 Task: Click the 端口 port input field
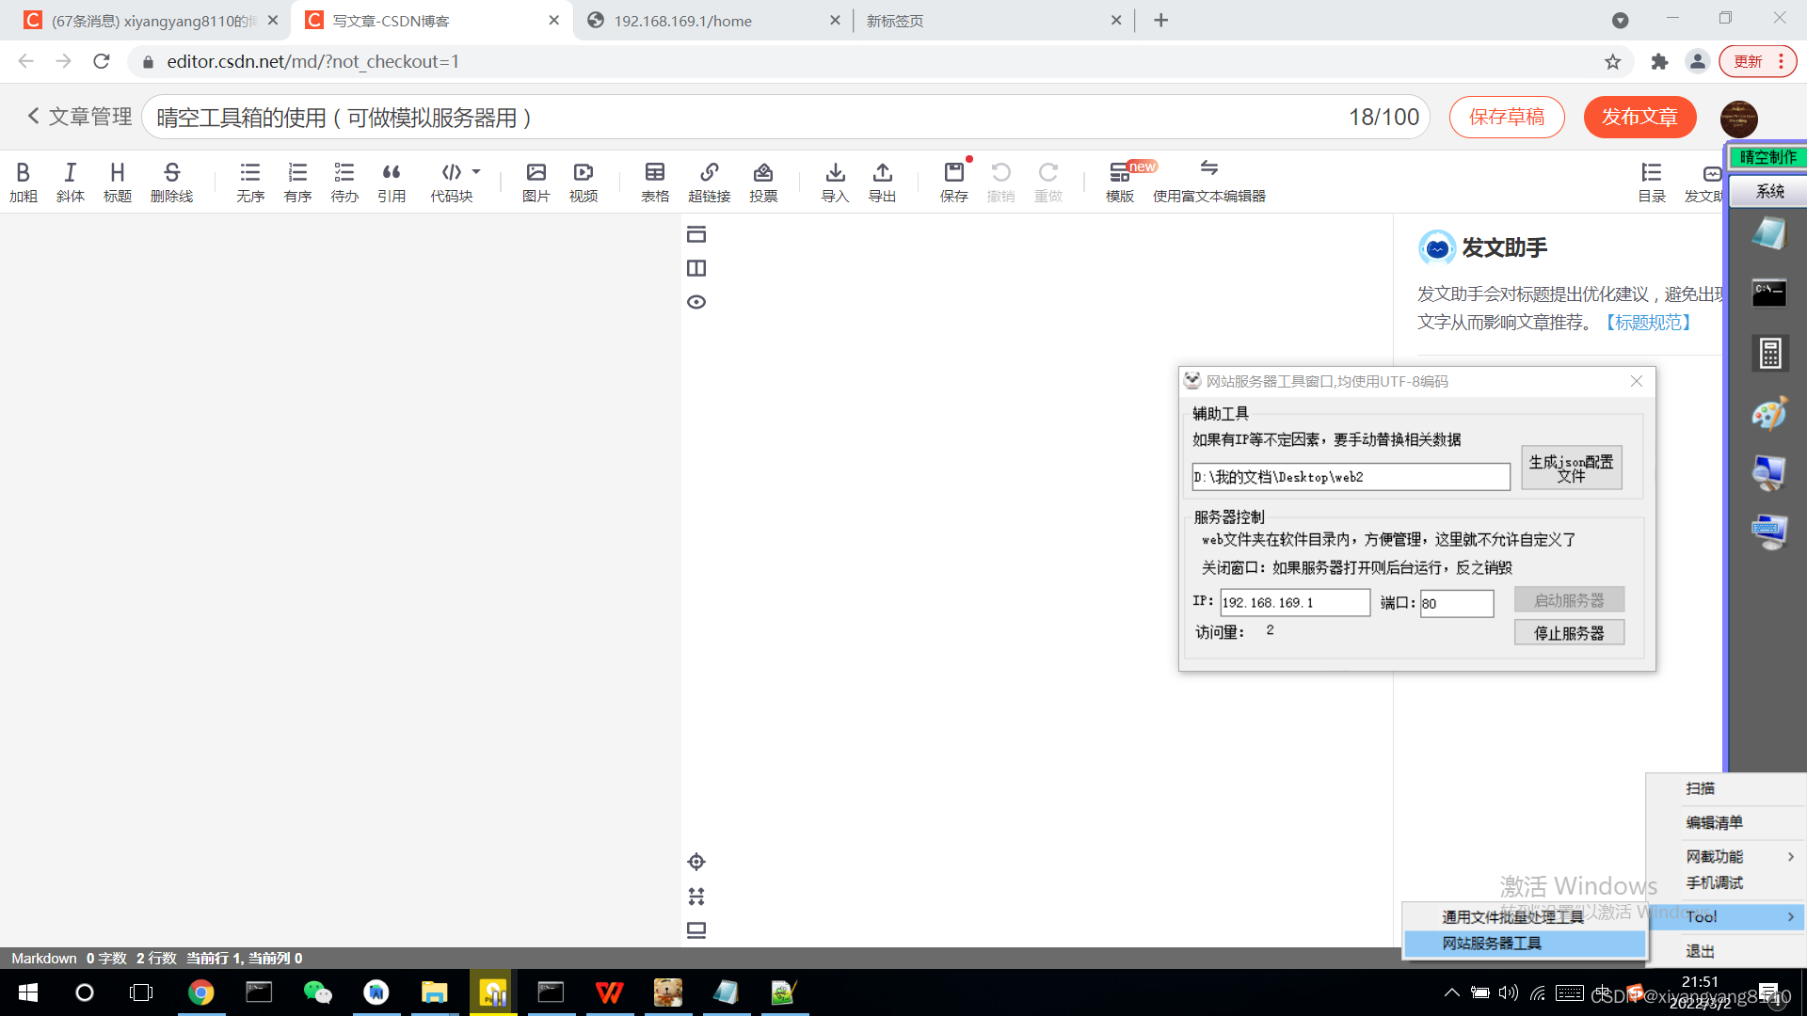(1457, 603)
